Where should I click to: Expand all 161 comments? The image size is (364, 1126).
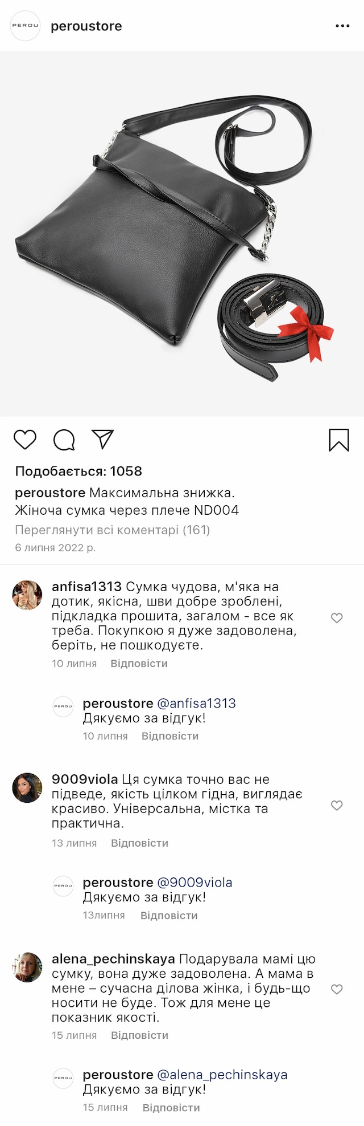[113, 530]
